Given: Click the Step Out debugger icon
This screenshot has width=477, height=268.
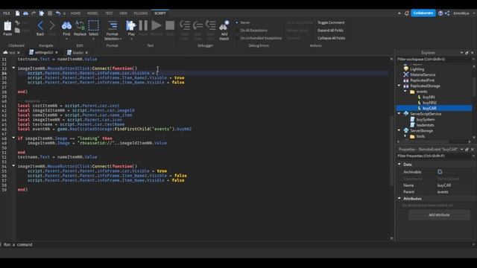Looking at the screenshot, I should (x=210, y=25).
